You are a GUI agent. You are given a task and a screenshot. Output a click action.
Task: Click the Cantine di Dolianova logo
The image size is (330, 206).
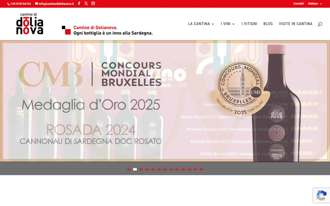(x=30, y=24)
